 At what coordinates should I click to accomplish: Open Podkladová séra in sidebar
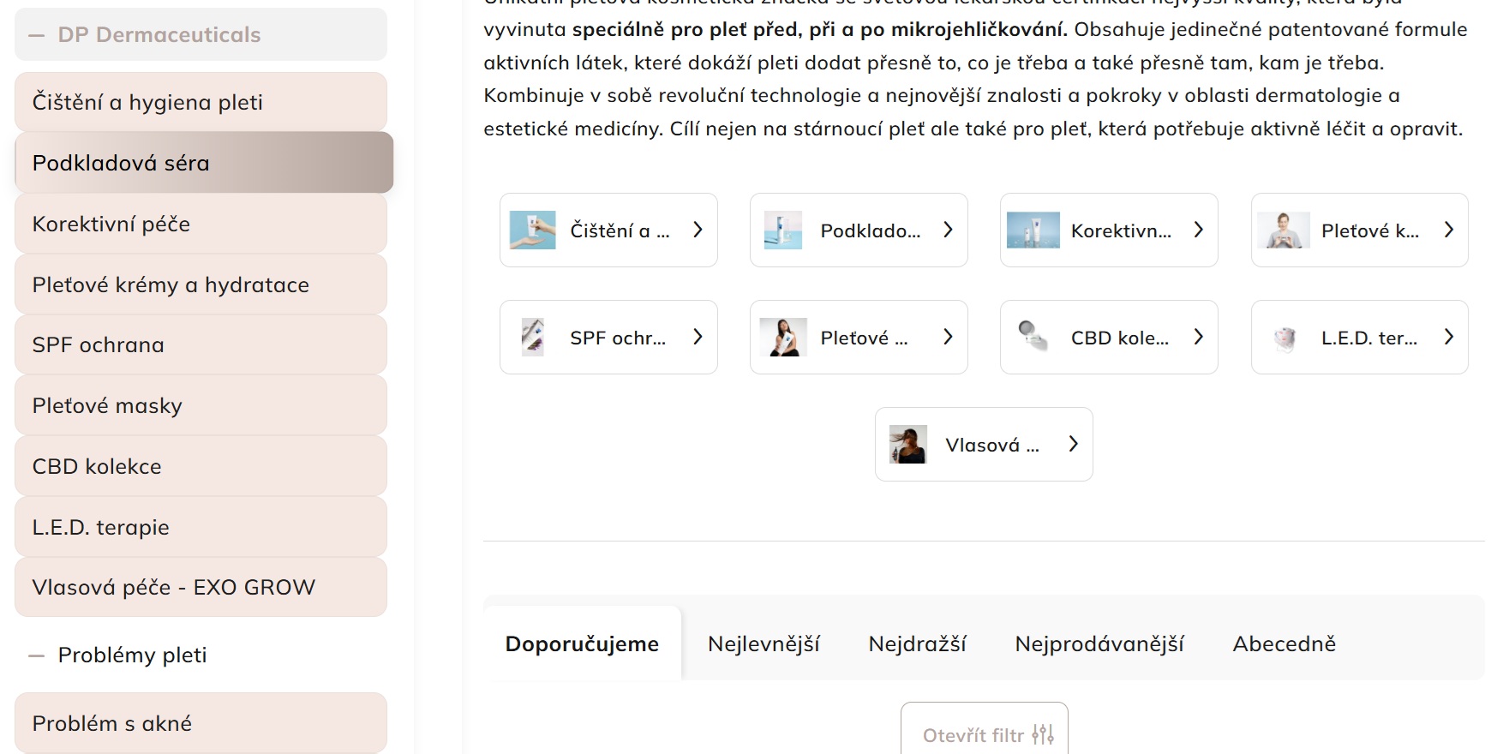(204, 163)
